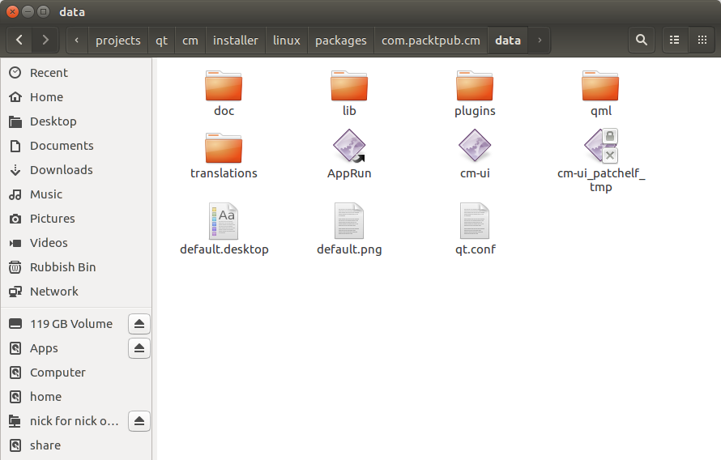This screenshot has height=460, width=721.
Task: Select the locked cm-ui_patchelf_tmp file
Action: [600, 147]
